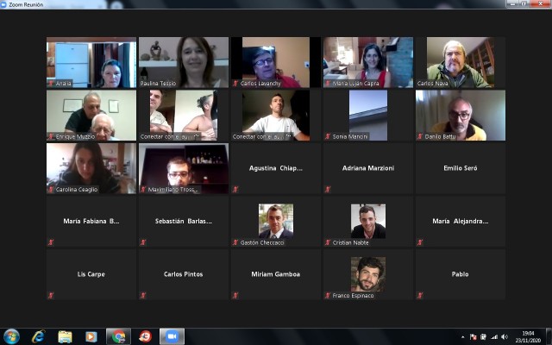Click the system tray volume speaker icon
Viewport: 552px width, 345px height.
(x=505, y=336)
